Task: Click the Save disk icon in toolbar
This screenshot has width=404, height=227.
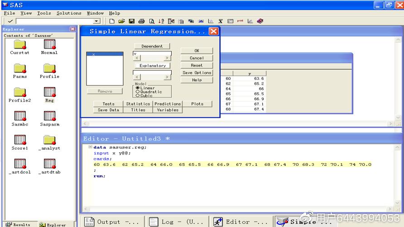Action: (x=131, y=21)
